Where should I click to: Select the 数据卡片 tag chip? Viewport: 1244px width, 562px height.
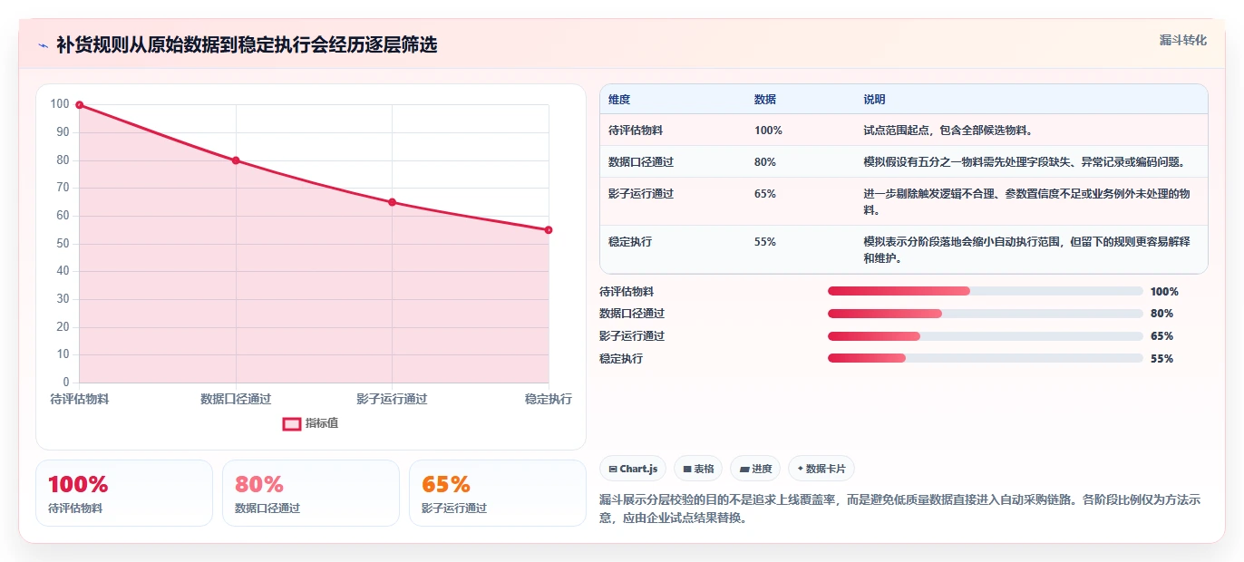pos(821,469)
